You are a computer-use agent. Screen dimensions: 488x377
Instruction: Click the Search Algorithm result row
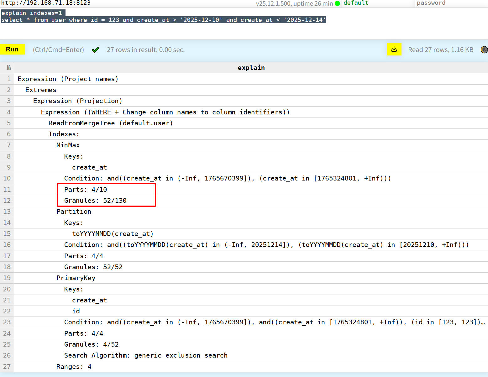pos(146,355)
